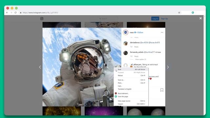
Task: Open NASA profile avatar
Action: (x=126, y=32)
